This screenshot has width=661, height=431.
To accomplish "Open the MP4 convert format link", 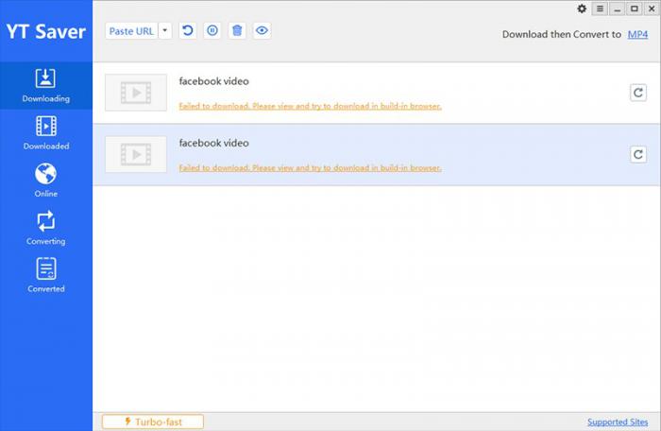I will (x=637, y=34).
